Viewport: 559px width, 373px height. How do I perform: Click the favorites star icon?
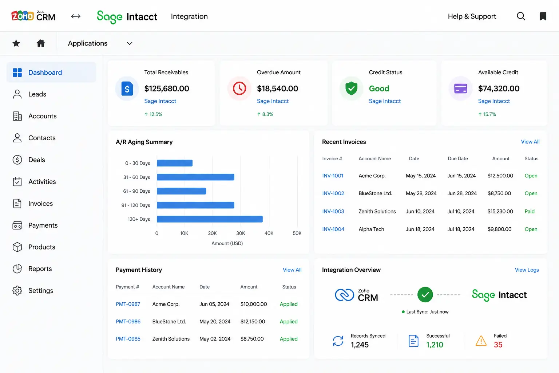point(16,43)
